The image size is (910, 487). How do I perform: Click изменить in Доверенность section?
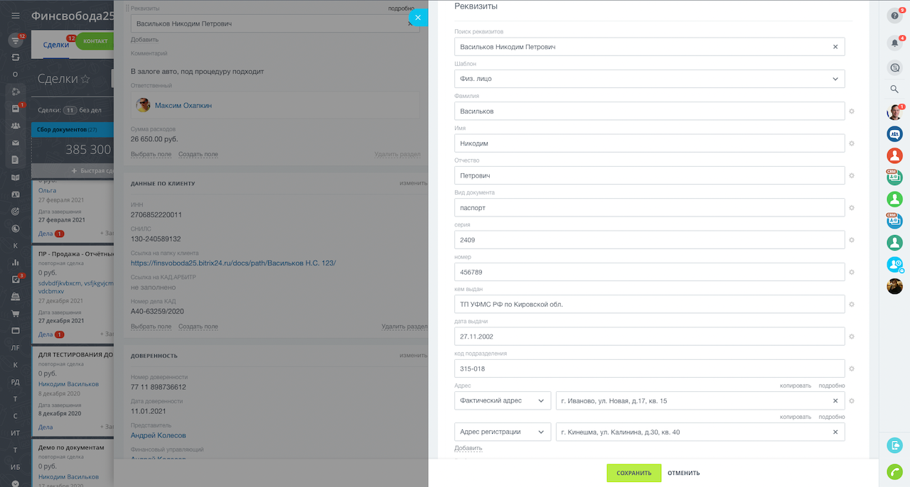click(x=413, y=355)
